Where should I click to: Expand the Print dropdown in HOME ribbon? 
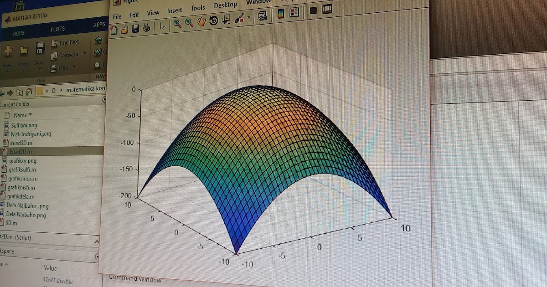74,67
